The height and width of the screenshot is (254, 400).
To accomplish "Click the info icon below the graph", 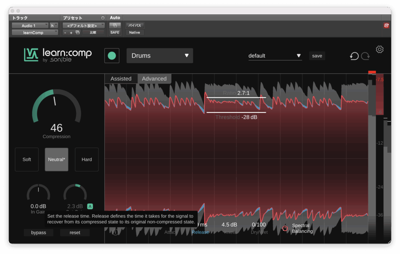I will pyautogui.click(x=115, y=232).
